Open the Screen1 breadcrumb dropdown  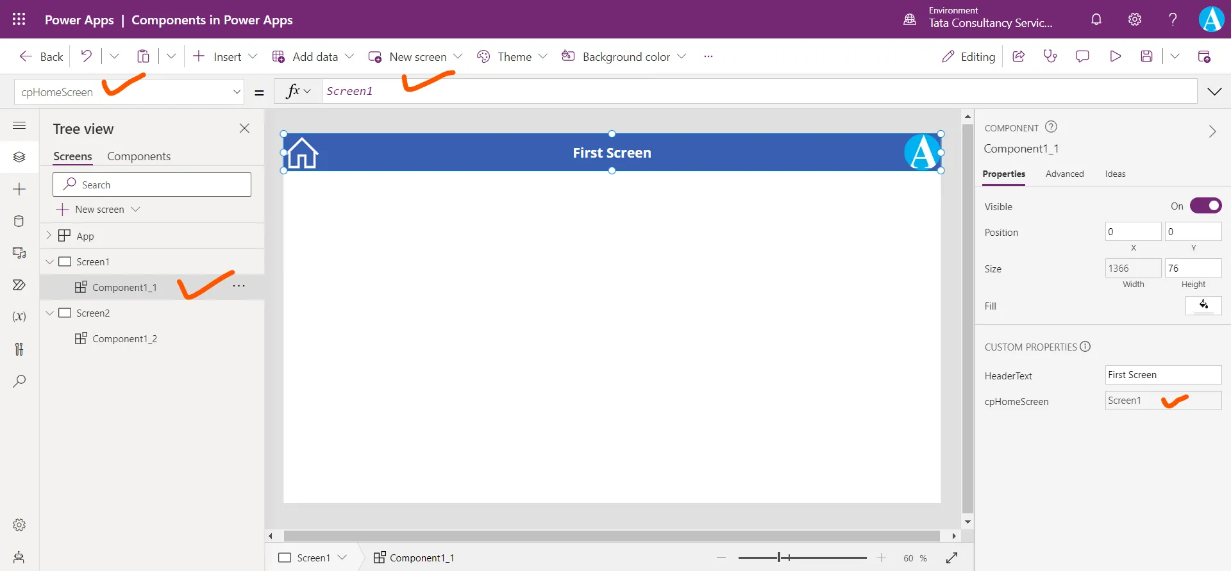(342, 558)
